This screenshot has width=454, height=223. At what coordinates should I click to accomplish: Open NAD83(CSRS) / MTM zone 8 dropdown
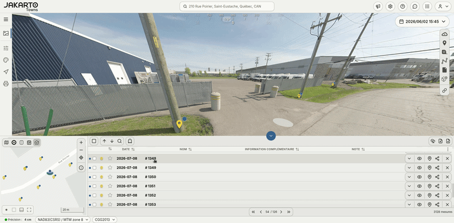click(63, 220)
